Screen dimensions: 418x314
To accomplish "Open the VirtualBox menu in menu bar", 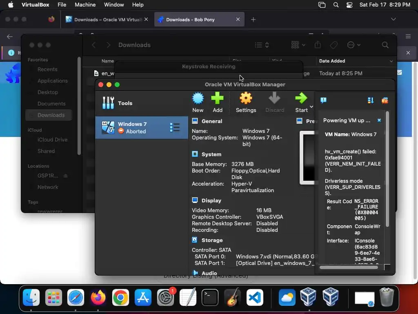I will tap(35, 4).
